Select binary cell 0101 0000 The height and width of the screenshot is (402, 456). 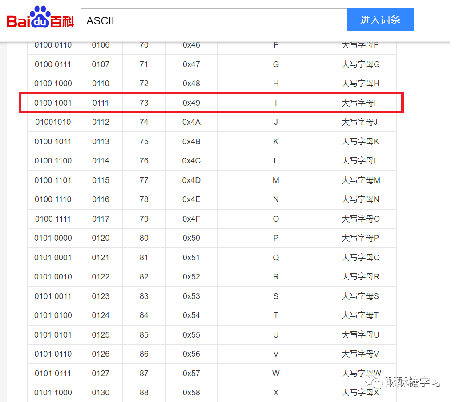[53, 238]
